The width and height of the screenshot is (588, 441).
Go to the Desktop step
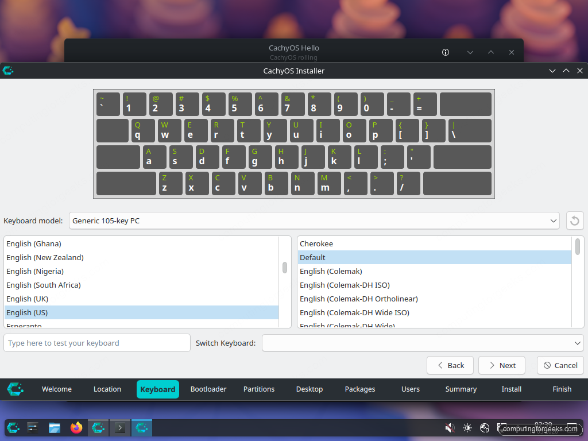(310, 389)
